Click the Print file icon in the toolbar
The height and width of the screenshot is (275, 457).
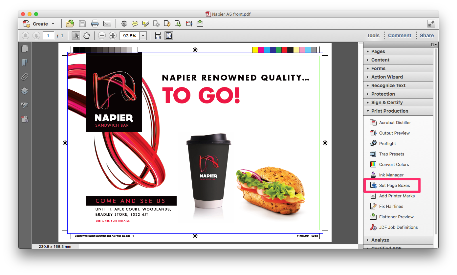point(95,23)
